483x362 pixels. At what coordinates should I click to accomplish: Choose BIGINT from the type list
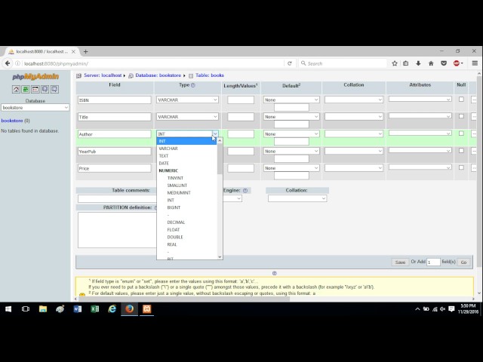click(187, 207)
